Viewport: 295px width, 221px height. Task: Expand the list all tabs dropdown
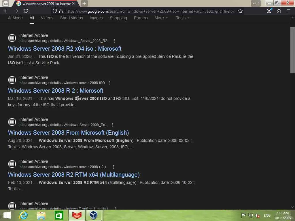coord(256,3)
